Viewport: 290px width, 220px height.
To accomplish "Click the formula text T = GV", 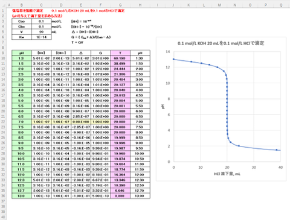I will coord(77,42).
